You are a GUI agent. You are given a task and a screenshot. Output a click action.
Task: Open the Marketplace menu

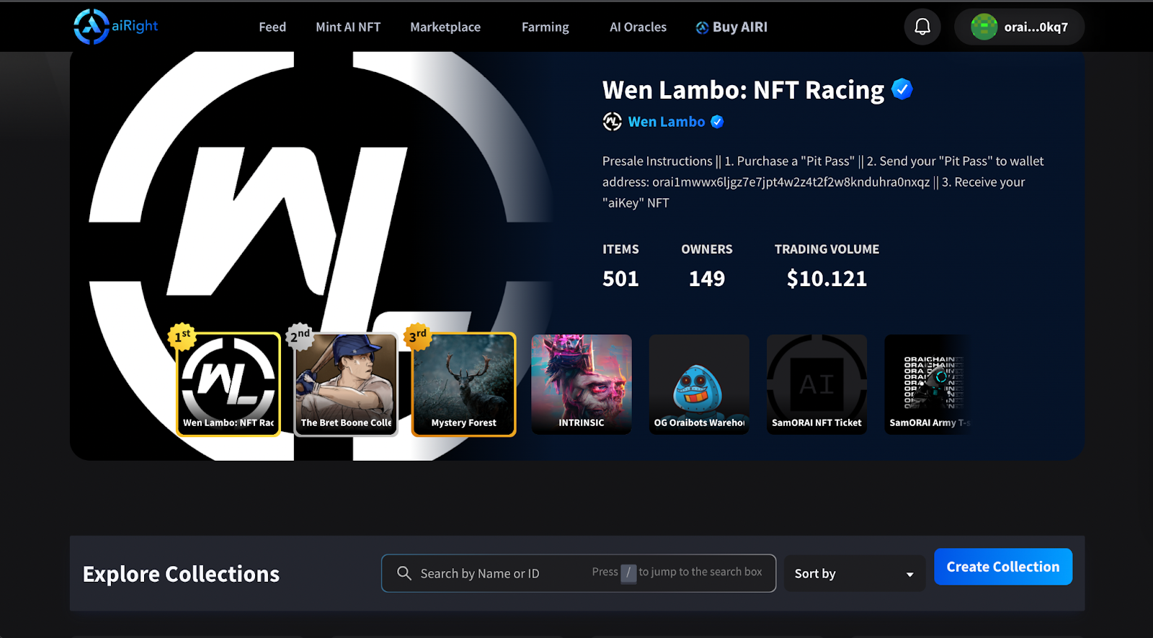click(445, 27)
